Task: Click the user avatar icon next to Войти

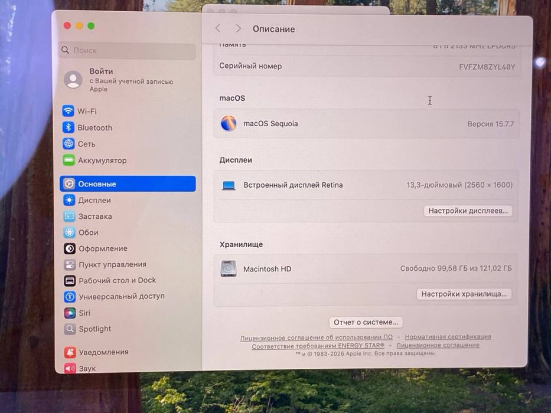Action: (x=73, y=80)
